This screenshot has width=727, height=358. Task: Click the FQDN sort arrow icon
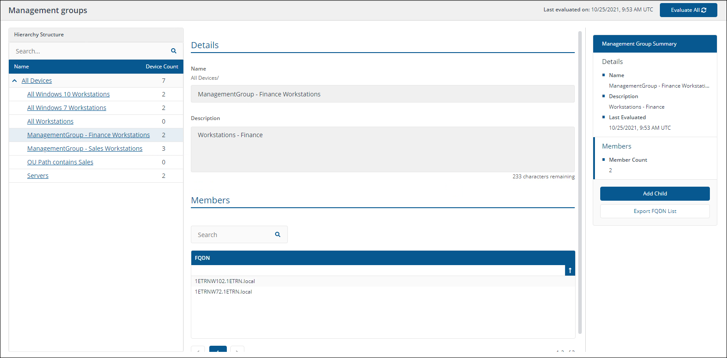[570, 270]
